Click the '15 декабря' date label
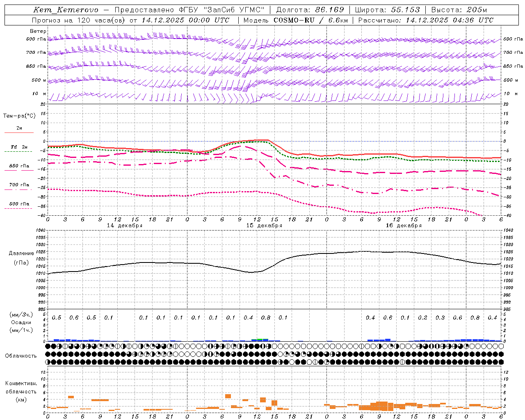 (264, 226)
